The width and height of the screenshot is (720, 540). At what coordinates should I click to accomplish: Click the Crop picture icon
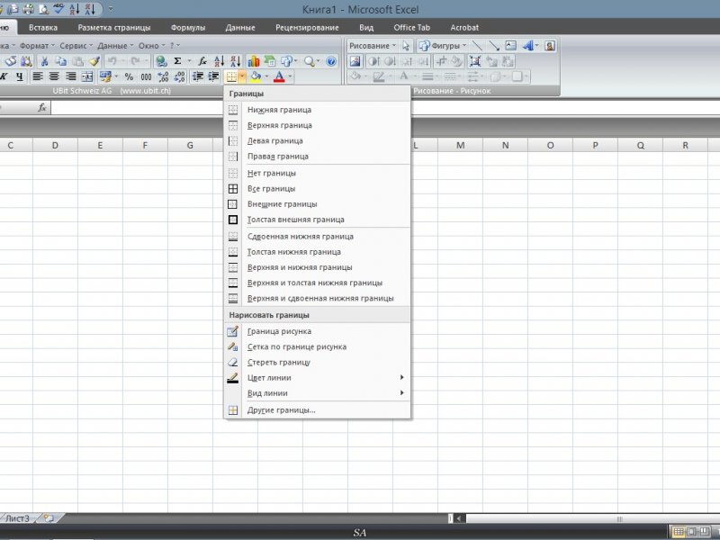442,61
